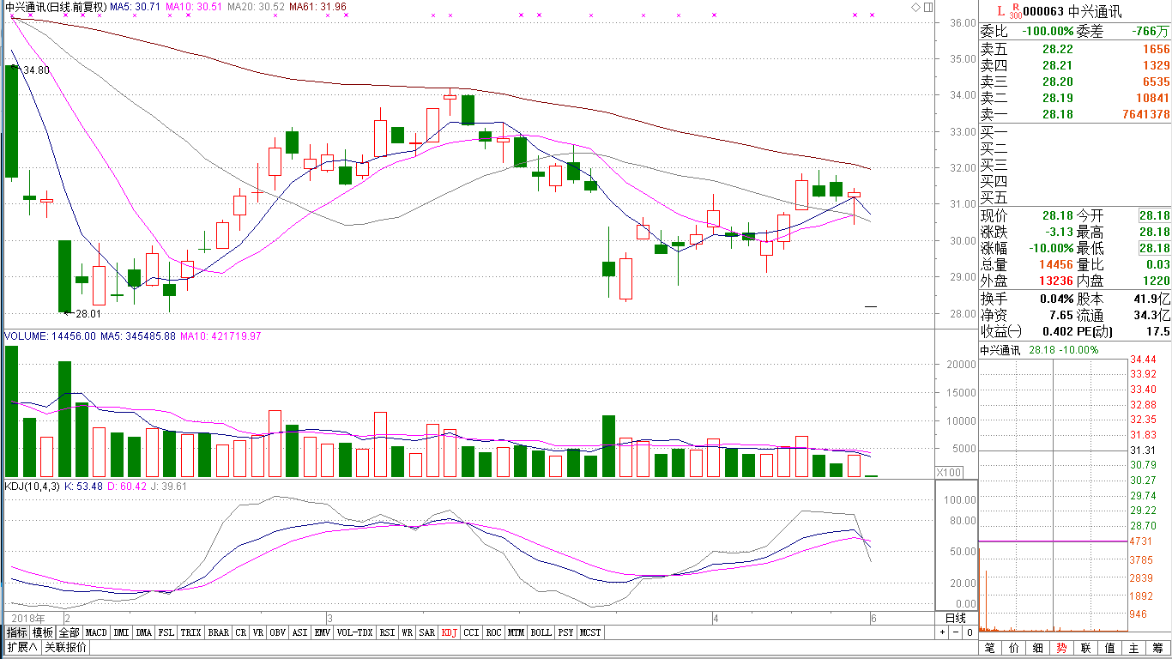Click the 换手 value 0.04%

pyautogui.click(x=1056, y=299)
